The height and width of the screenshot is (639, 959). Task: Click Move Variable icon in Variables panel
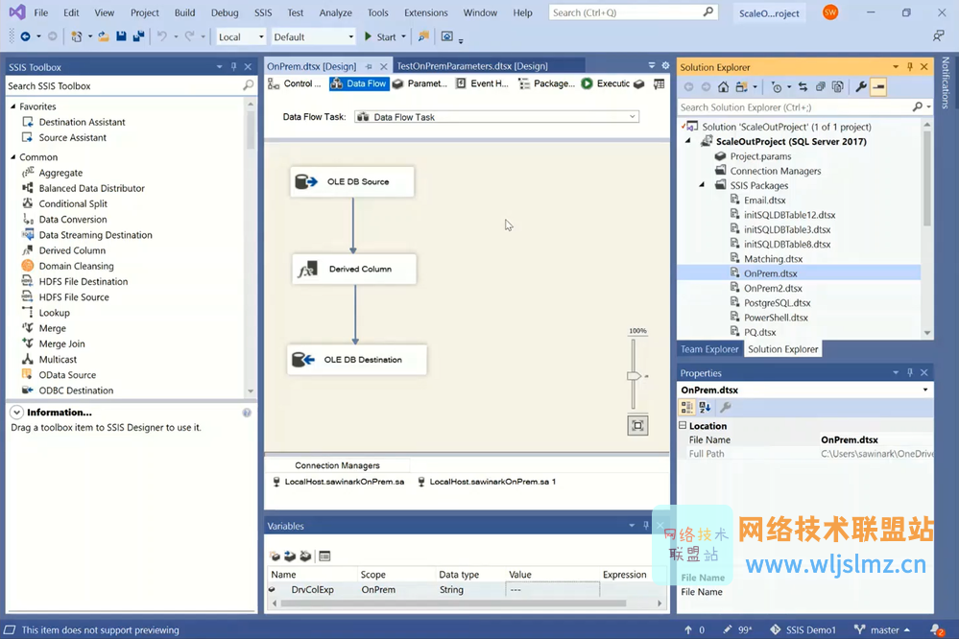tap(290, 556)
